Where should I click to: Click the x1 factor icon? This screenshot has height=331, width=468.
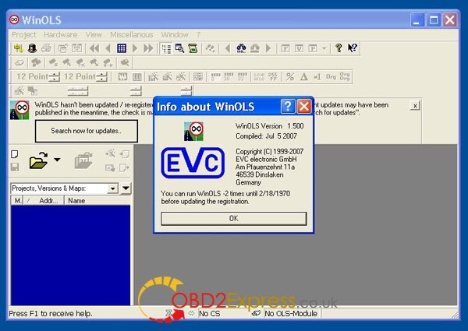(x=317, y=77)
